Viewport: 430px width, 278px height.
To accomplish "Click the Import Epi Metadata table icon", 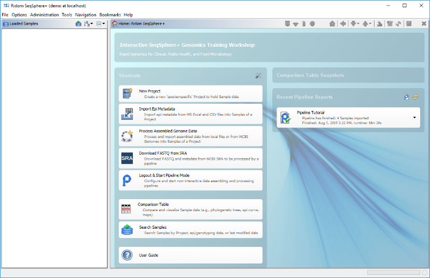I will coord(127,114).
